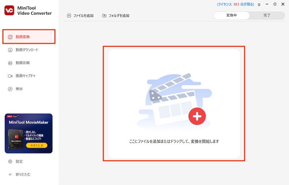Open the hamburger menu in title bar
289x185 pixels.
point(259,4)
